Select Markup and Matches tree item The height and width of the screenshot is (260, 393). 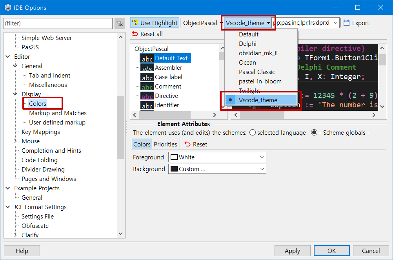coord(58,113)
